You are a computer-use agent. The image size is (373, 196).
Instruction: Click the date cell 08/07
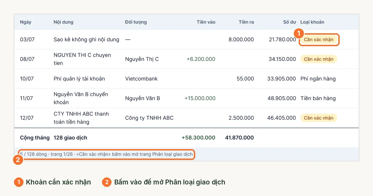[27, 59]
